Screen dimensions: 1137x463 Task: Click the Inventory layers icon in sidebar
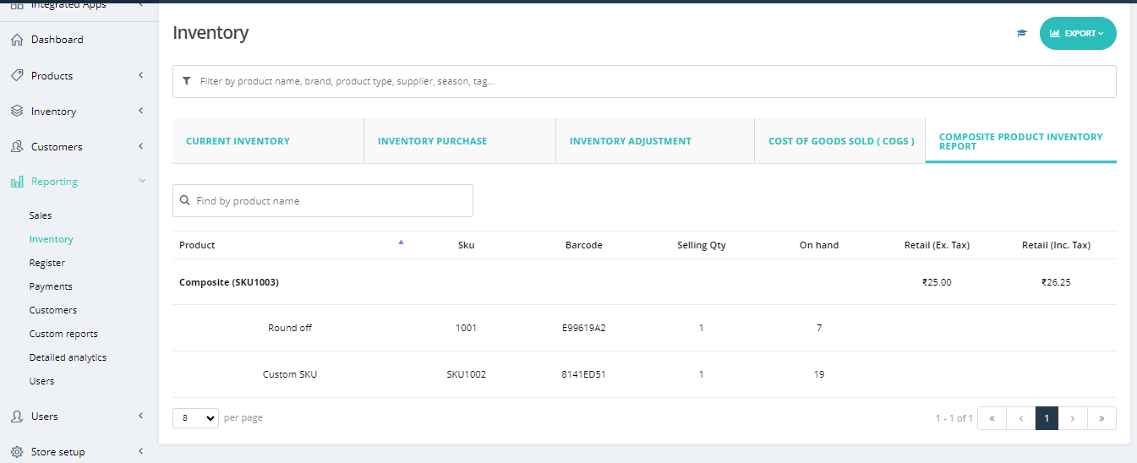click(17, 111)
